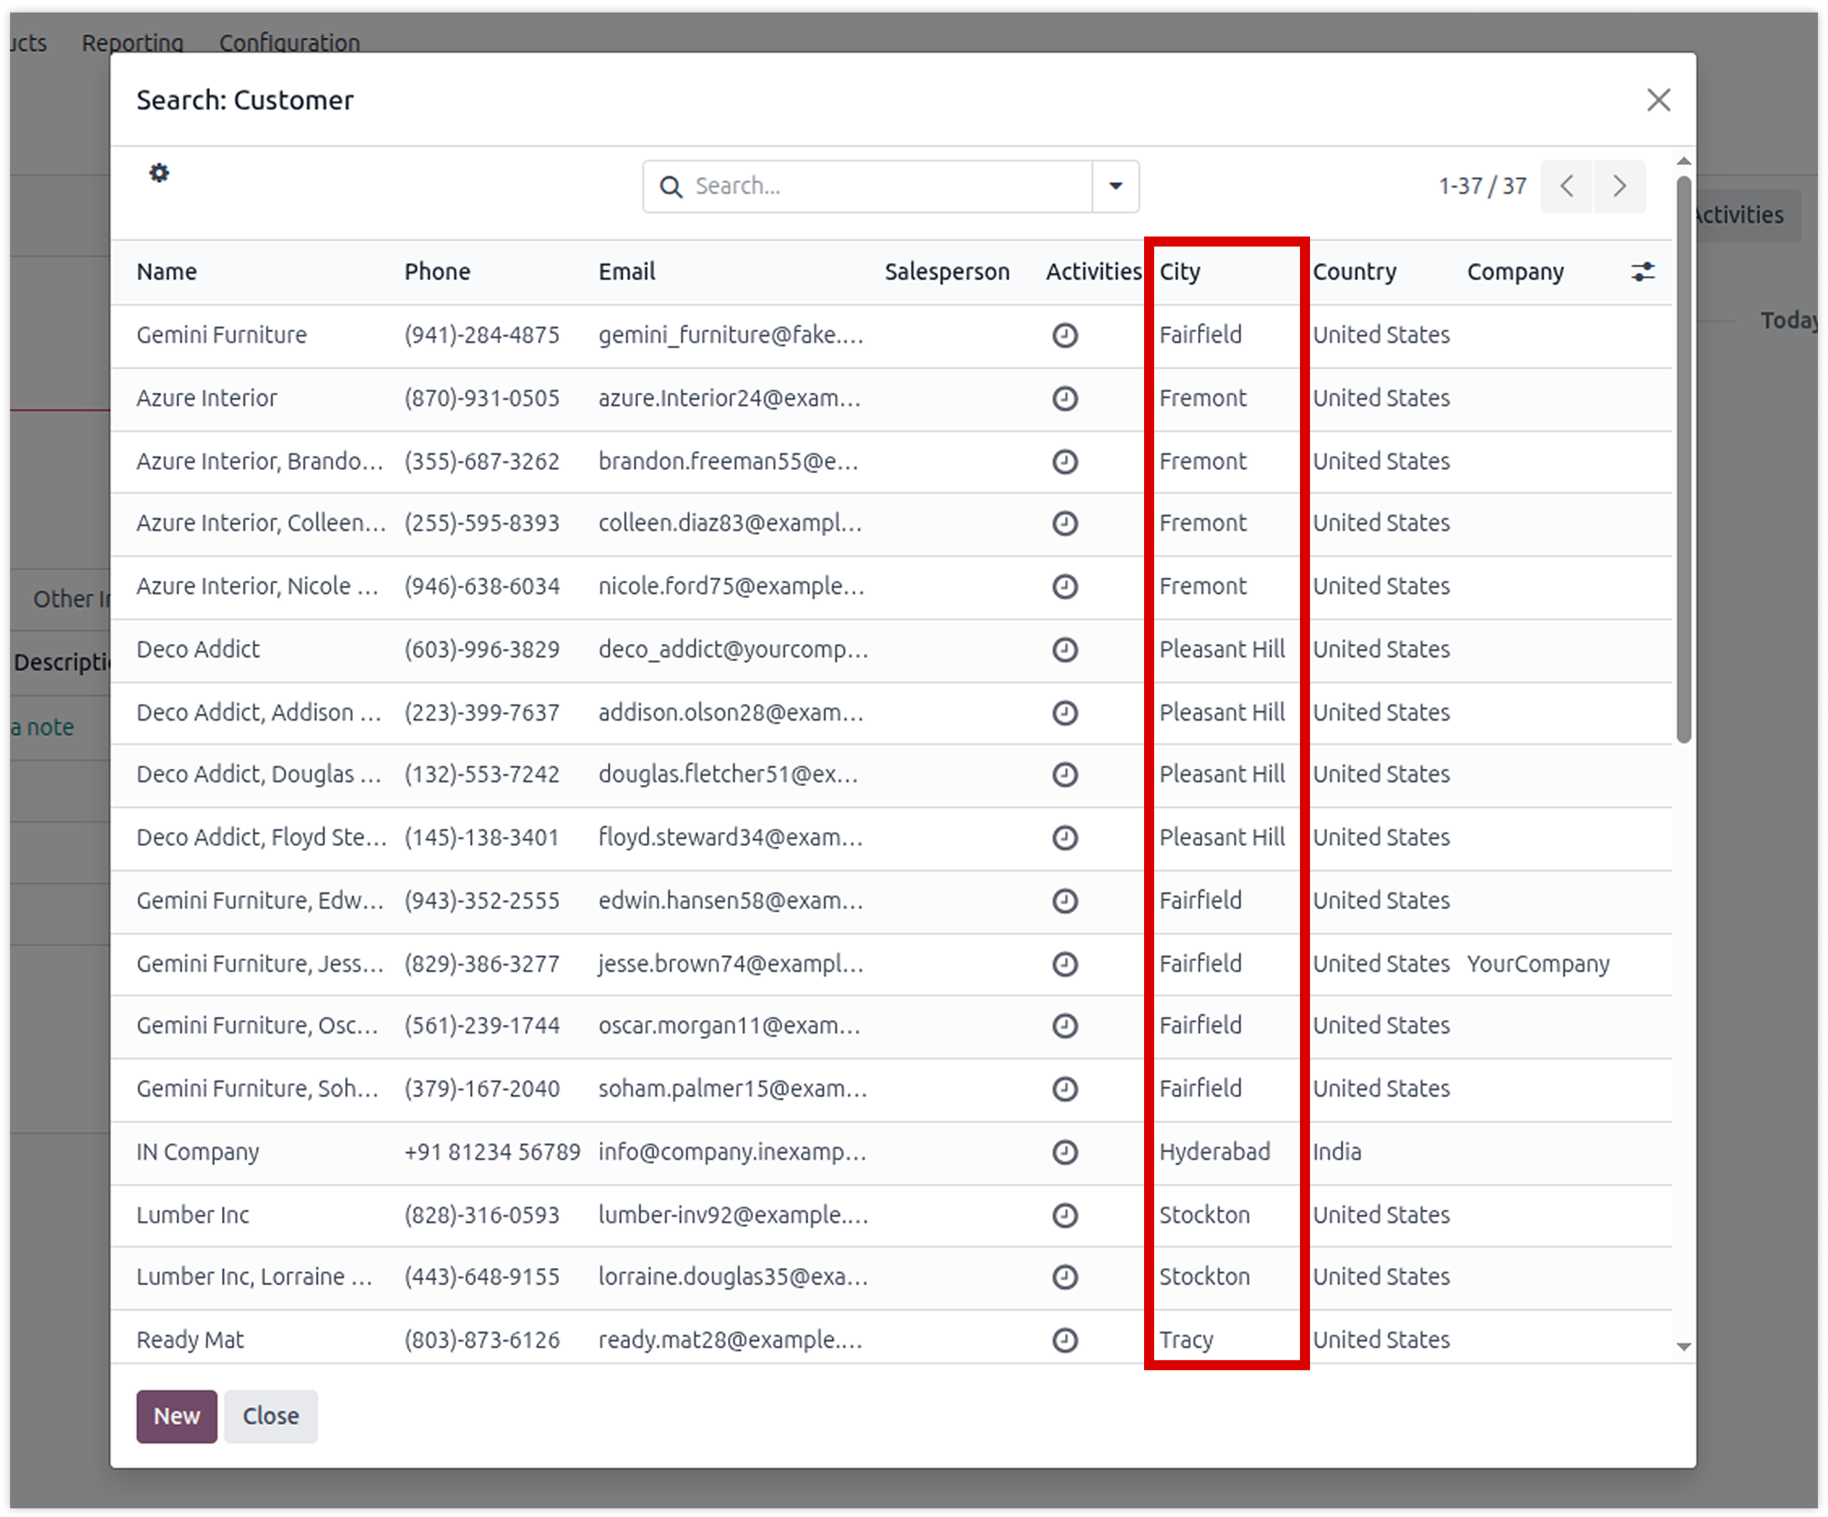Select customer IN Company

pos(197,1153)
